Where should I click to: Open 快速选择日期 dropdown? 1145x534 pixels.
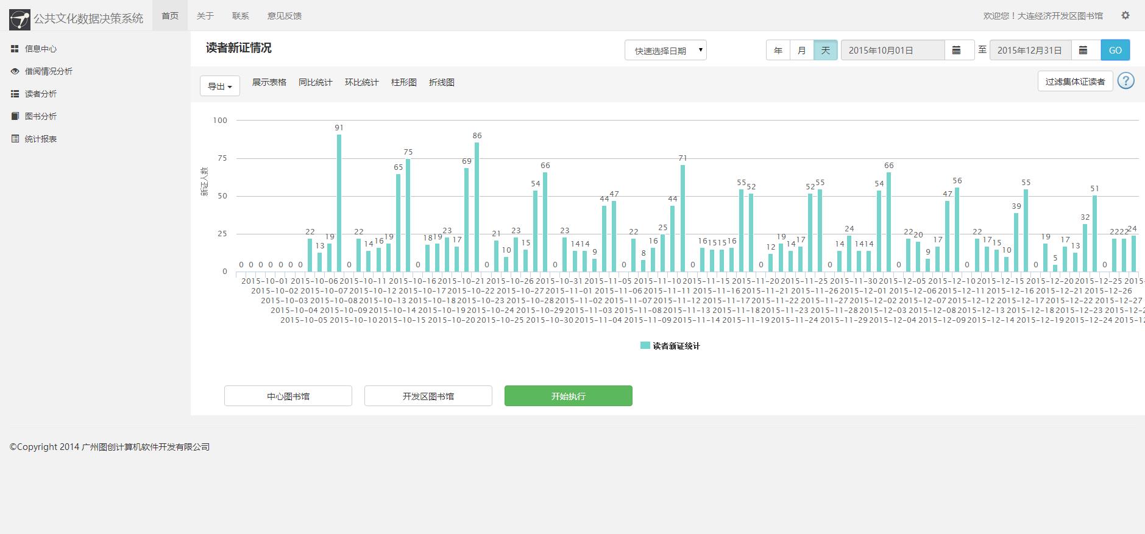(x=665, y=51)
